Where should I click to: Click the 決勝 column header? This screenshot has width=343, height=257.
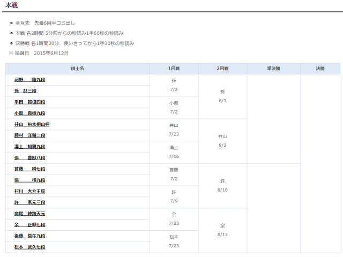pos(320,69)
